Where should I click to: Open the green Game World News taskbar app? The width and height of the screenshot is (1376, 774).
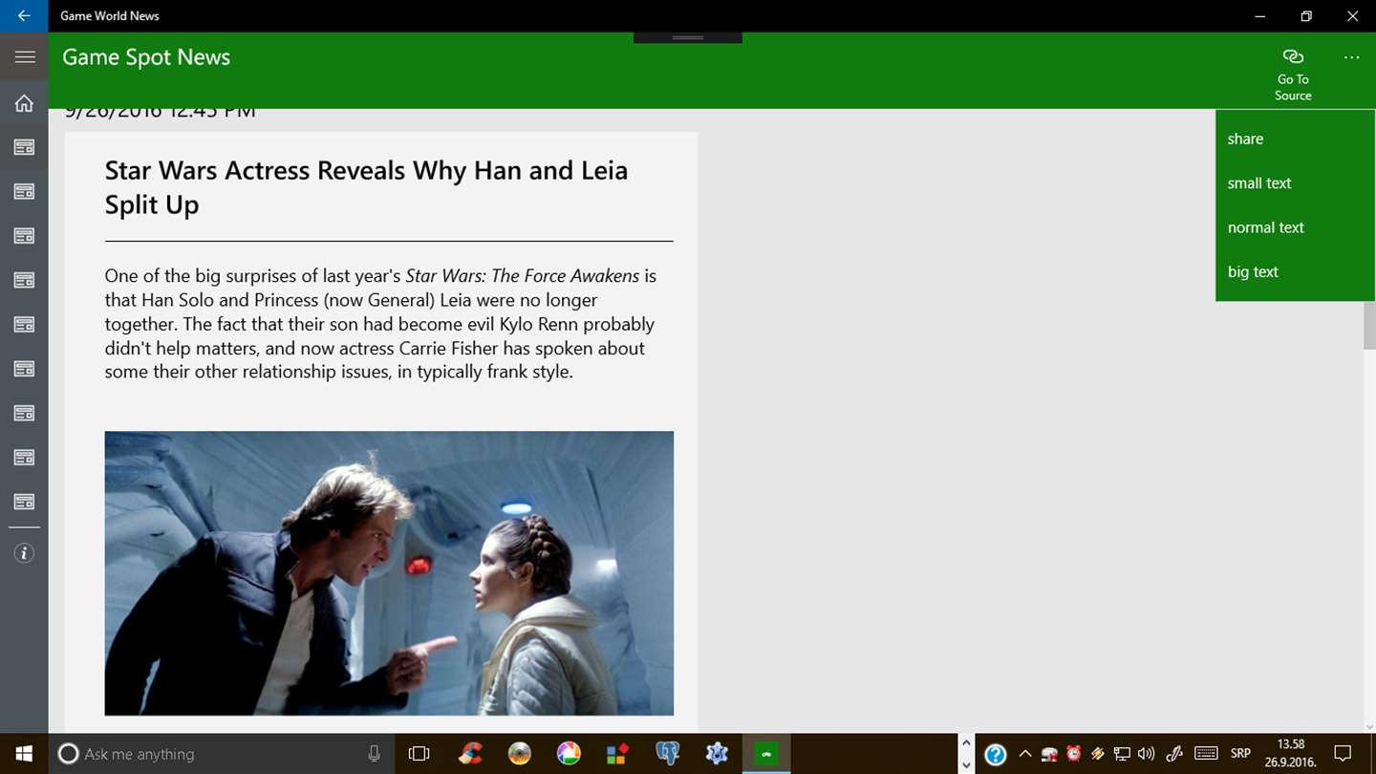[x=766, y=754]
